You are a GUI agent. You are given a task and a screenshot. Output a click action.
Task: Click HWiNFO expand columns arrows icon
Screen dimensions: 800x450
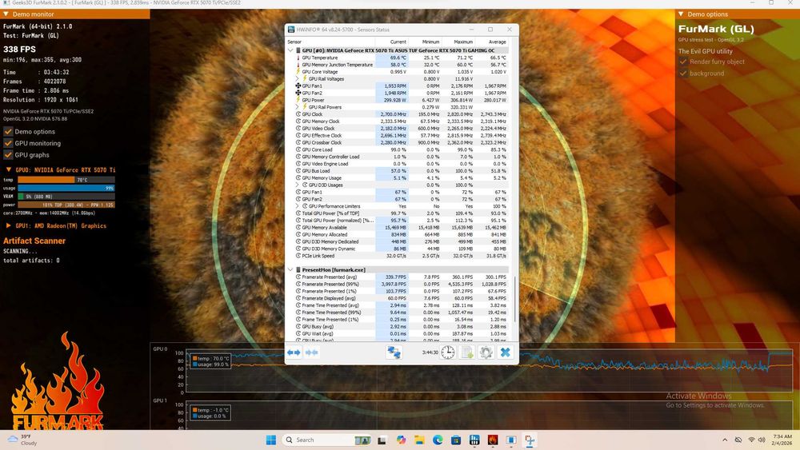point(294,352)
